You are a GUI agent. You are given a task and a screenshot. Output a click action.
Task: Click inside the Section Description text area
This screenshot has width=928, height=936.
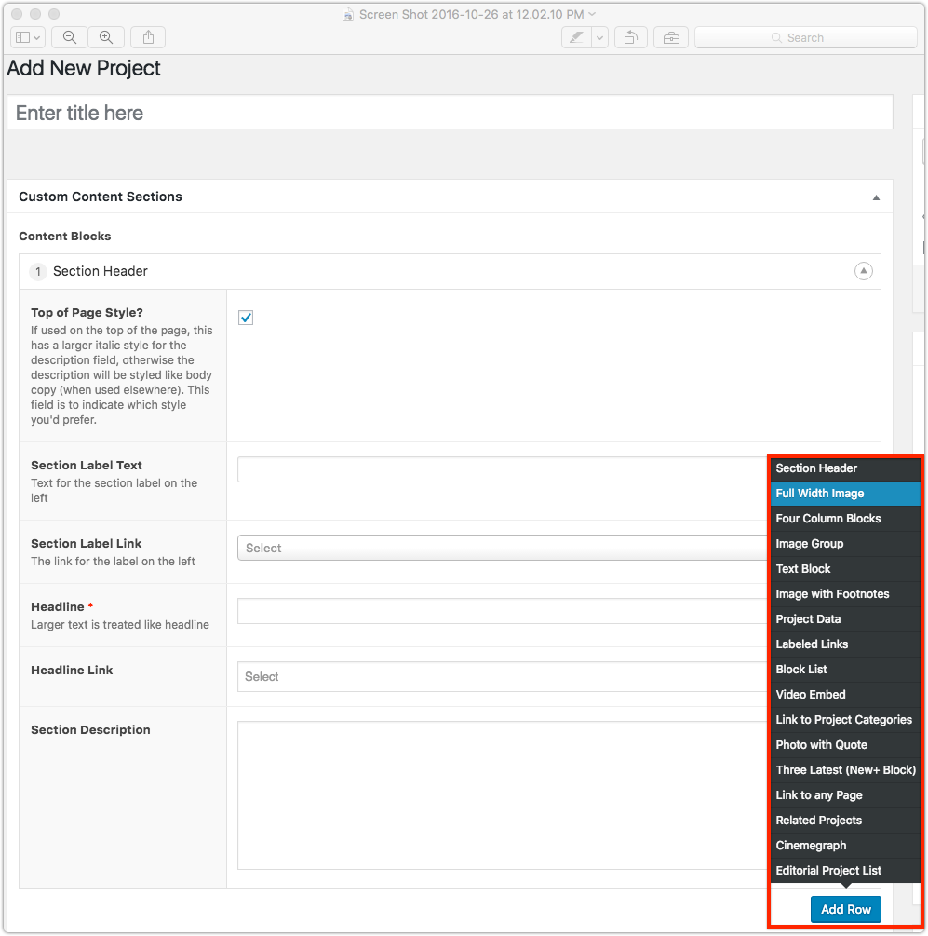pos(503,794)
